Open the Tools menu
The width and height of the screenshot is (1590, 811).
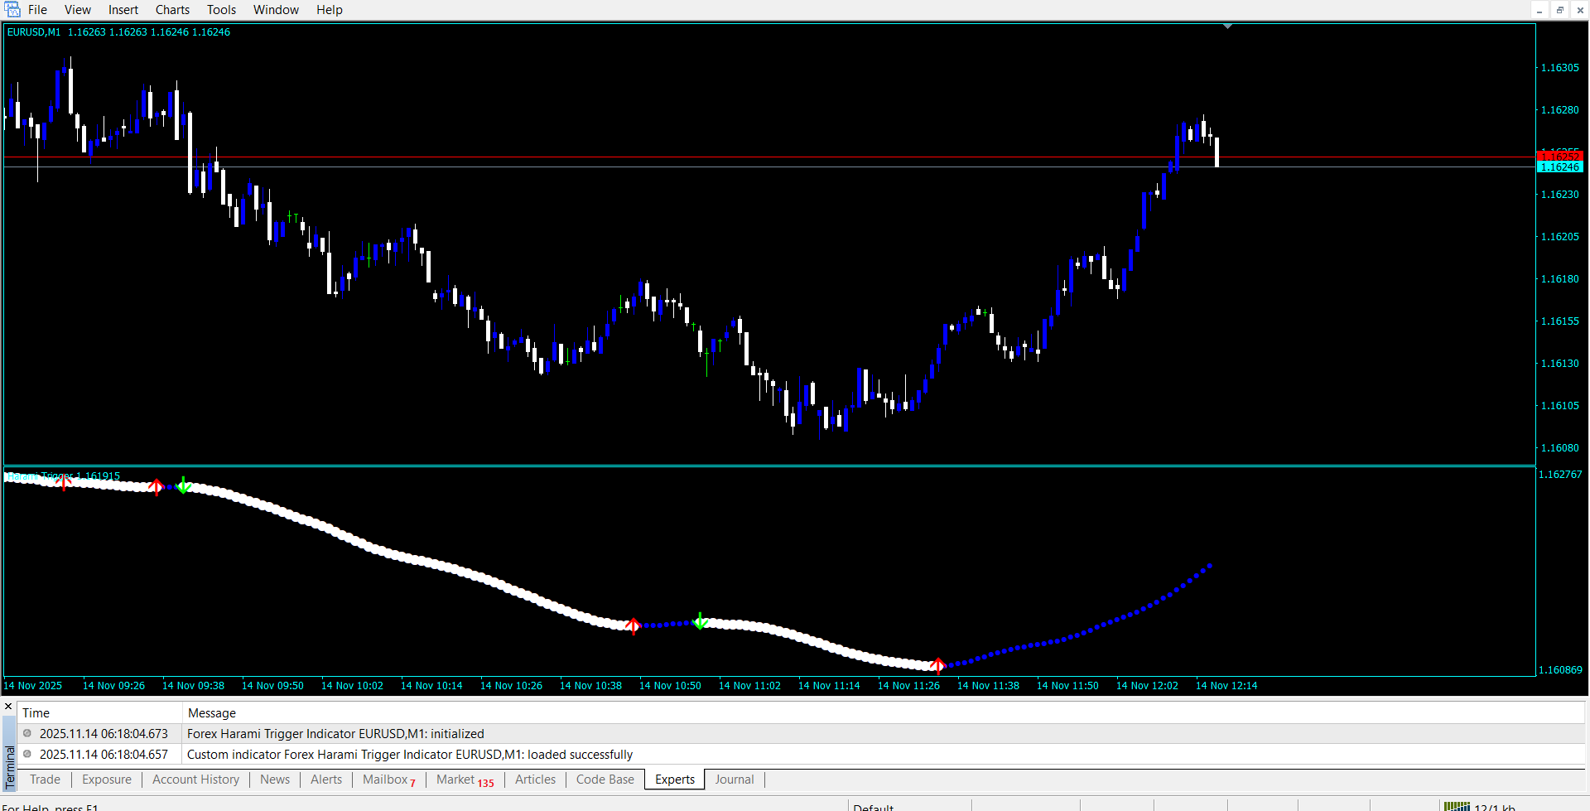coord(221,10)
